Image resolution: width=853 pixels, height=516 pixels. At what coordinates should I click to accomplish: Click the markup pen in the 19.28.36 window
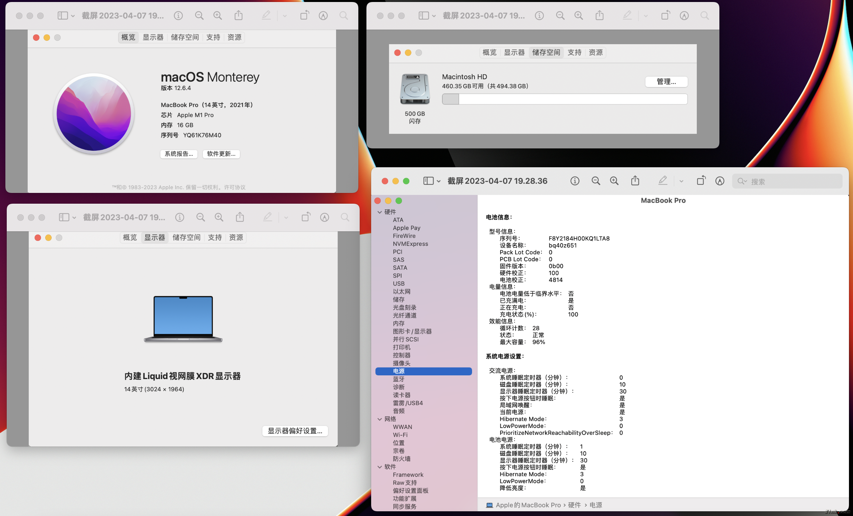point(663,181)
